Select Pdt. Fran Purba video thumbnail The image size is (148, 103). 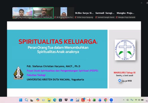coord(23,13)
